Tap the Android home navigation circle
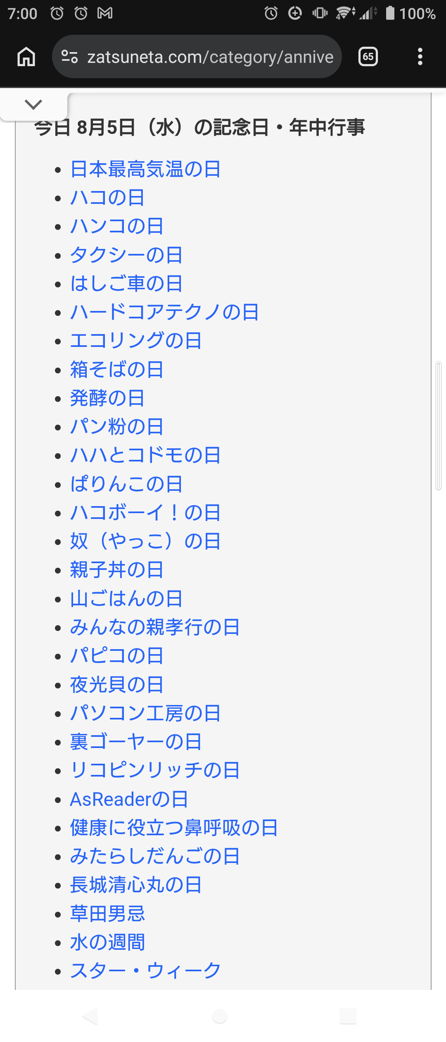 tap(220, 1016)
